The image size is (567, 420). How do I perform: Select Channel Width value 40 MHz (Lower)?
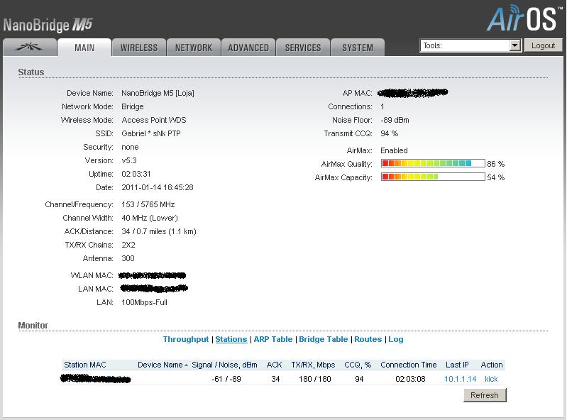[x=150, y=218]
